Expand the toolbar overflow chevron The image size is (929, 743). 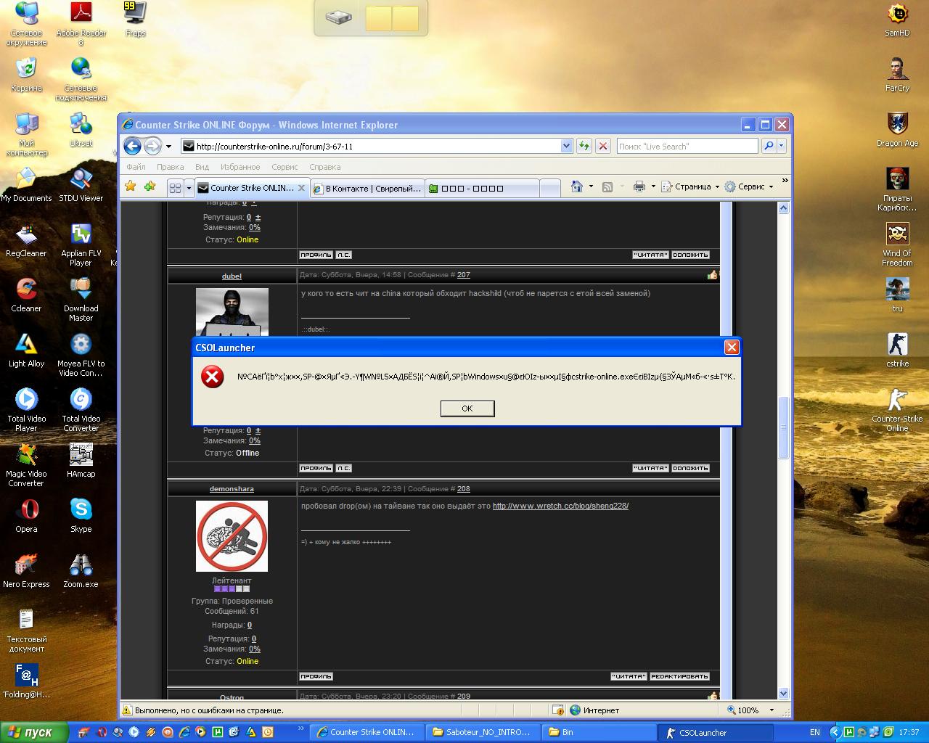click(x=785, y=180)
